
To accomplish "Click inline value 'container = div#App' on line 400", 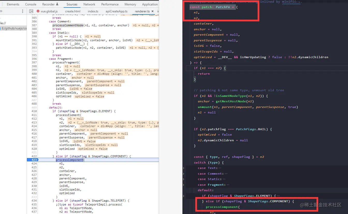I will point(117,74).
